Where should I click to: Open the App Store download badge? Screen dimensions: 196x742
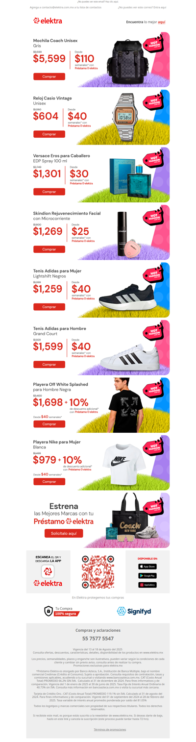pos(147,567)
